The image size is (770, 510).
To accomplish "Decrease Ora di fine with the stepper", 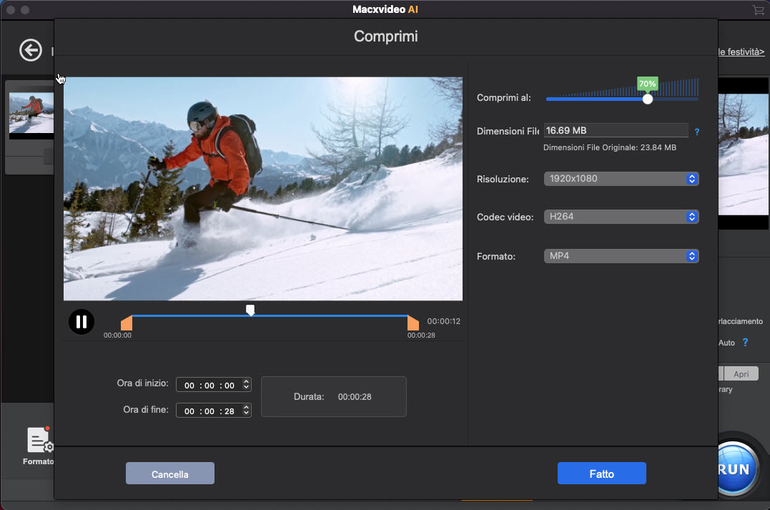I will (247, 413).
